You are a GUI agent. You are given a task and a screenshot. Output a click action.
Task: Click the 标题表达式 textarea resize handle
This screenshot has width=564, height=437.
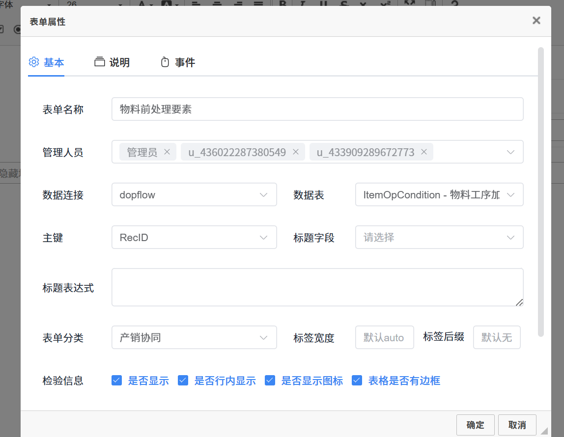point(519,302)
